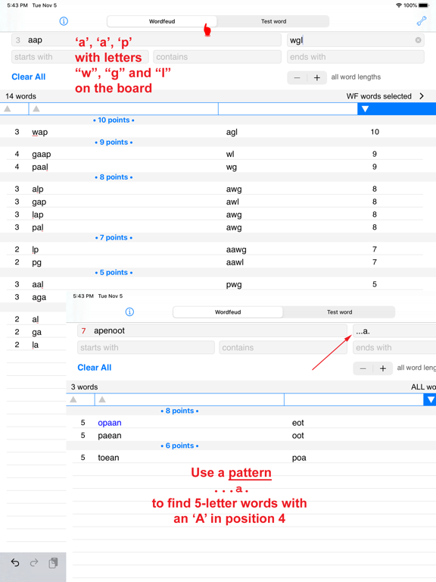
Task: Select Wordfeud tab in lower screen
Action: [228, 311]
